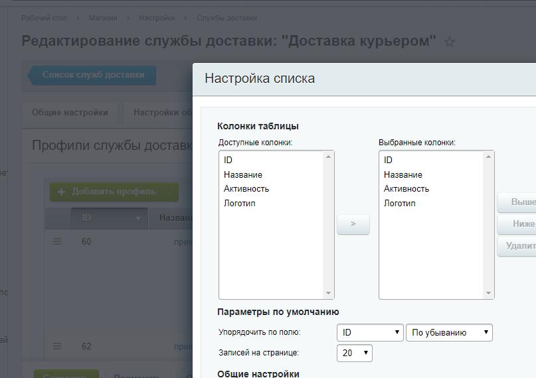Click the Применить button at the bottom
Viewport: 536px width, 378px height.
(x=138, y=374)
